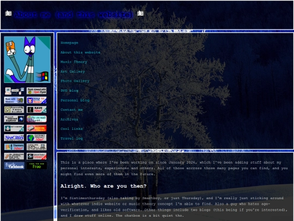This screenshot has width=294, height=221.
Task: Open the Music Theory page
Action: (x=74, y=62)
